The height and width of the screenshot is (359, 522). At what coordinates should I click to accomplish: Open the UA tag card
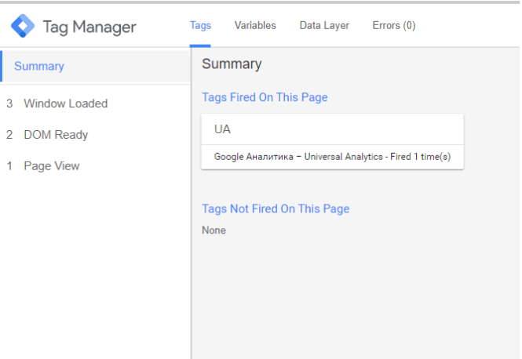tap(332, 129)
